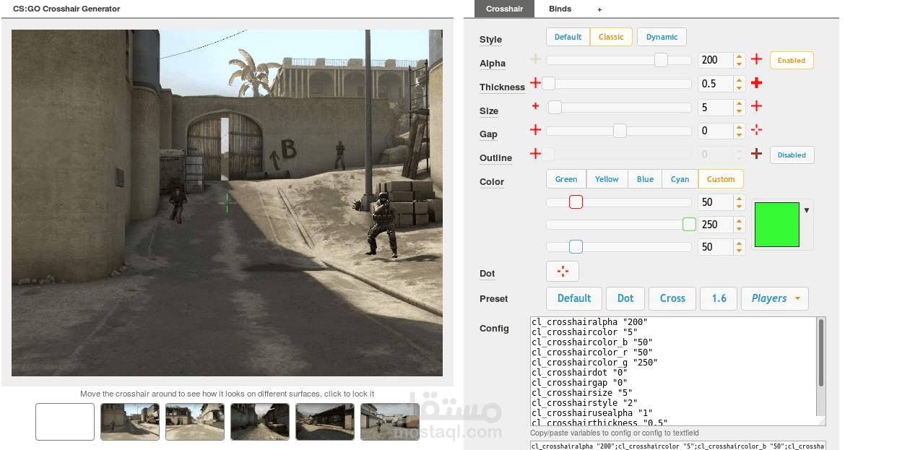Choose Cyan crosshair color
Screen dimensions: 897x450
(680, 179)
